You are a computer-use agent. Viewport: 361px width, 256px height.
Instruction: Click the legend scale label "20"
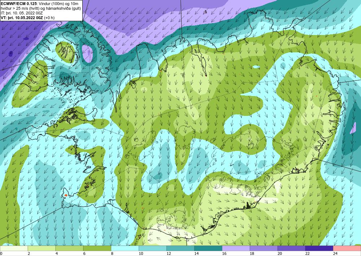pos(280,253)
